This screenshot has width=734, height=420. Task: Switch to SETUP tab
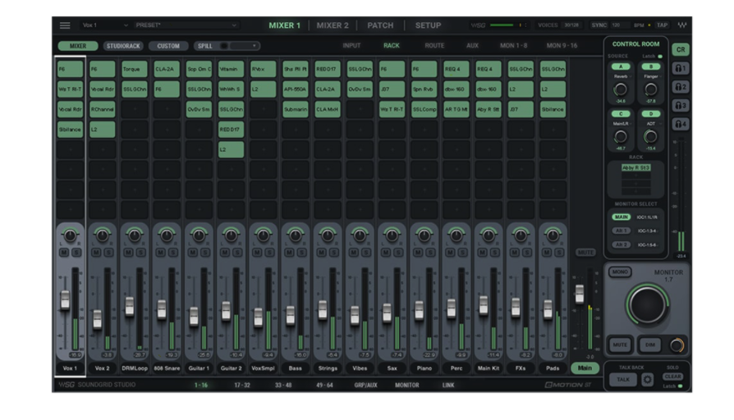coord(428,25)
